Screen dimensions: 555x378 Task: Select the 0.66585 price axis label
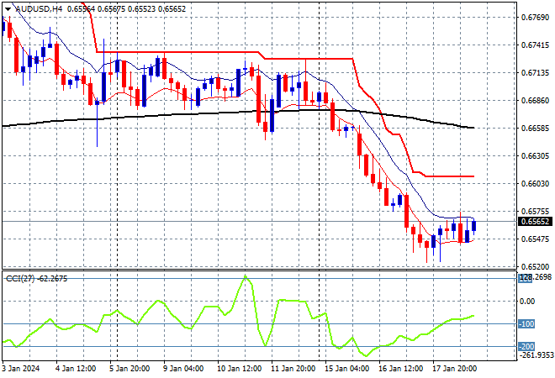coord(535,128)
